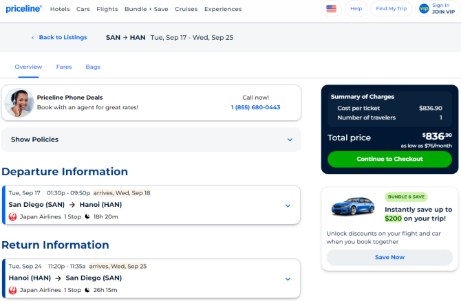Click 'as low as $76/month' text
The height and width of the screenshot is (301, 461).
tap(426, 146)
